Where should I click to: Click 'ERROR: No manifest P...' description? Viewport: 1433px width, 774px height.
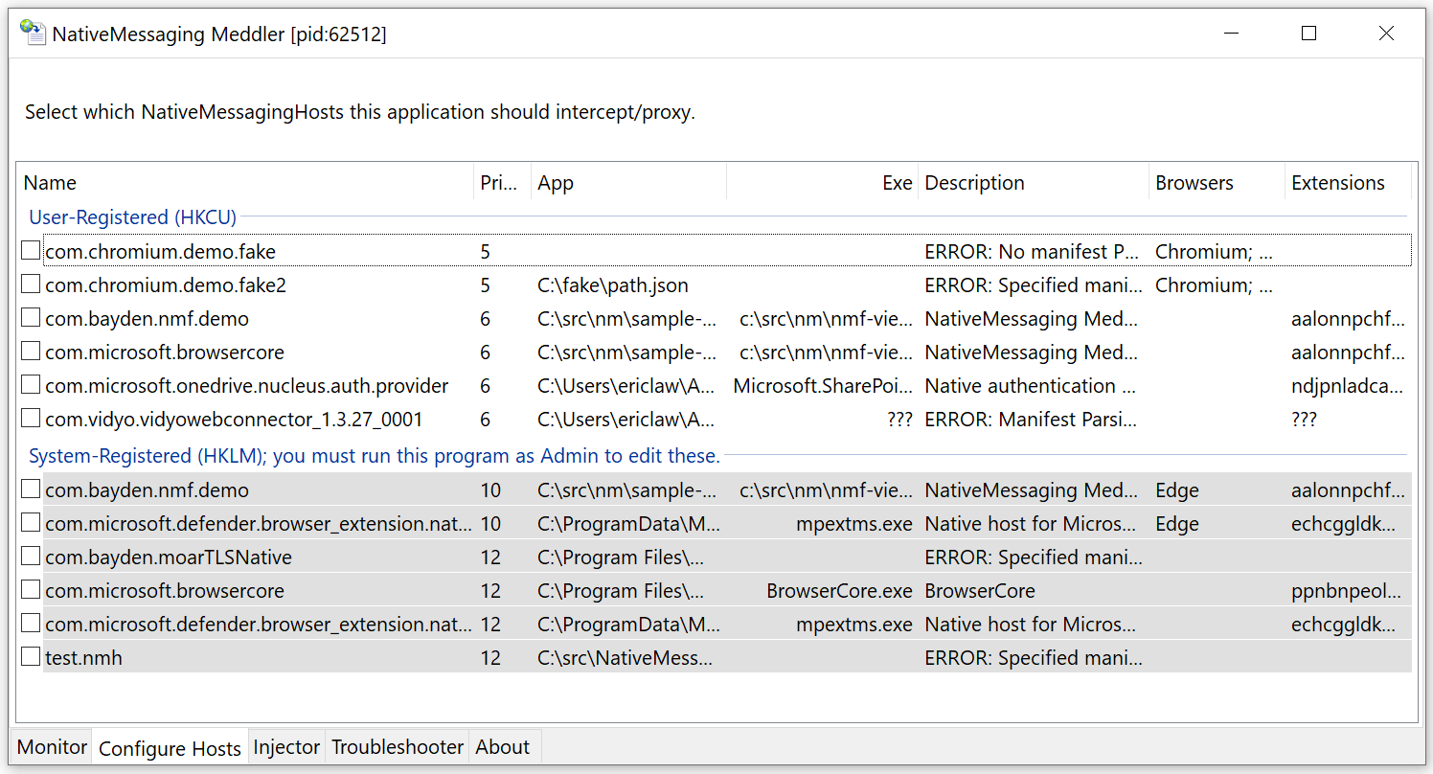tap(1032, 251)
